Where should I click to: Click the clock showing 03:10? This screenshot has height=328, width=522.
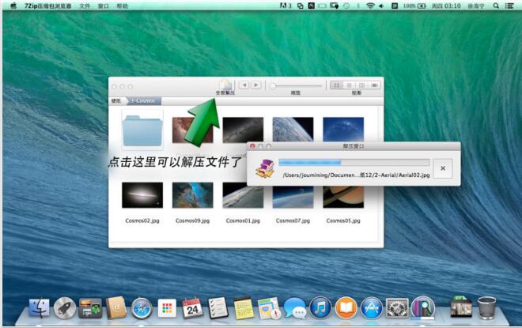446,6
